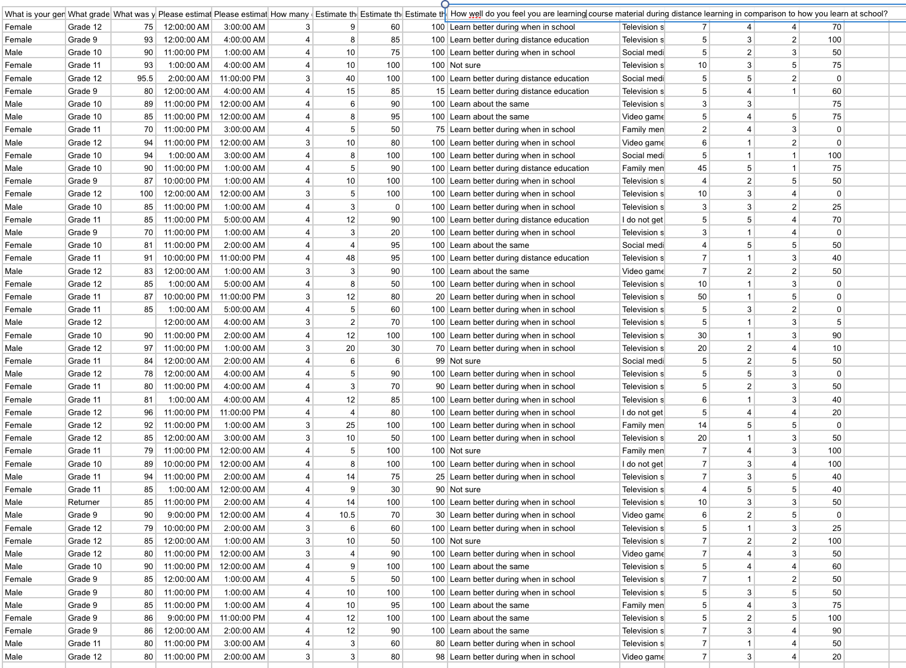Select a 'Family men' media cell
The height and width of the screenshot is (668, 906).
click(642, 130)
